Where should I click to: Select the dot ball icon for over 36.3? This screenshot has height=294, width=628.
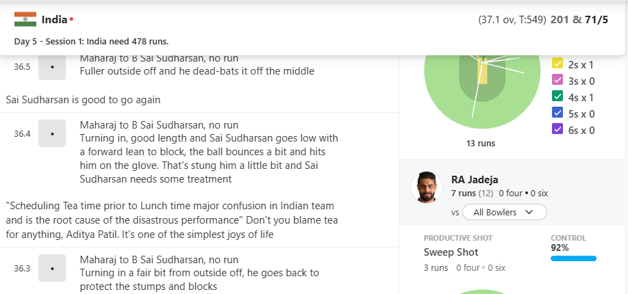52,268
